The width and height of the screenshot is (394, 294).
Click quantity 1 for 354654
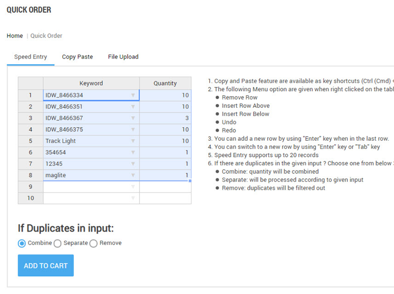coord(165,152)
